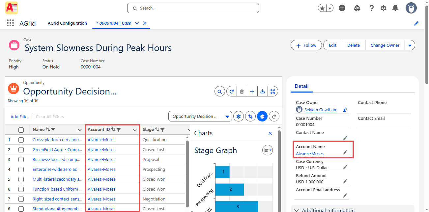Click the trash delete icon in grid
The width and height of the screenshot is (429, 212).
pyautogui.click(x=242, y=92)
